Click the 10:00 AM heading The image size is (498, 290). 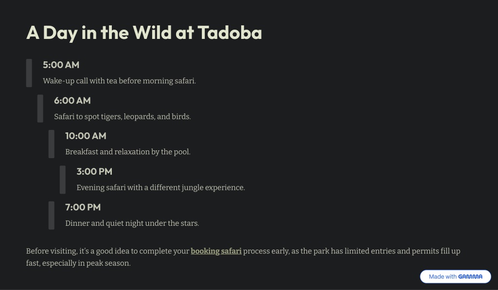86,136
